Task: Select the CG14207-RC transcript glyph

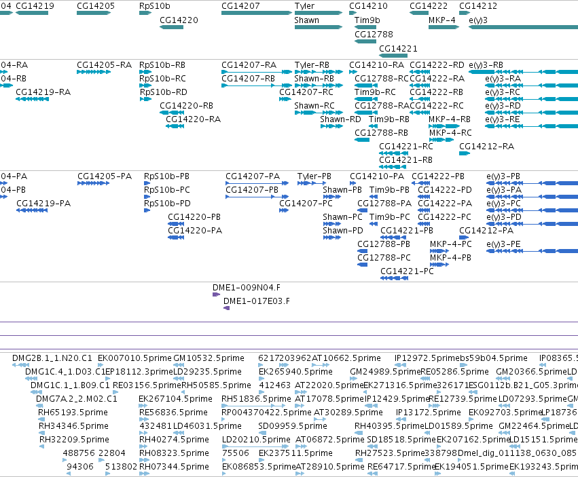Action: tap(285, 99)
